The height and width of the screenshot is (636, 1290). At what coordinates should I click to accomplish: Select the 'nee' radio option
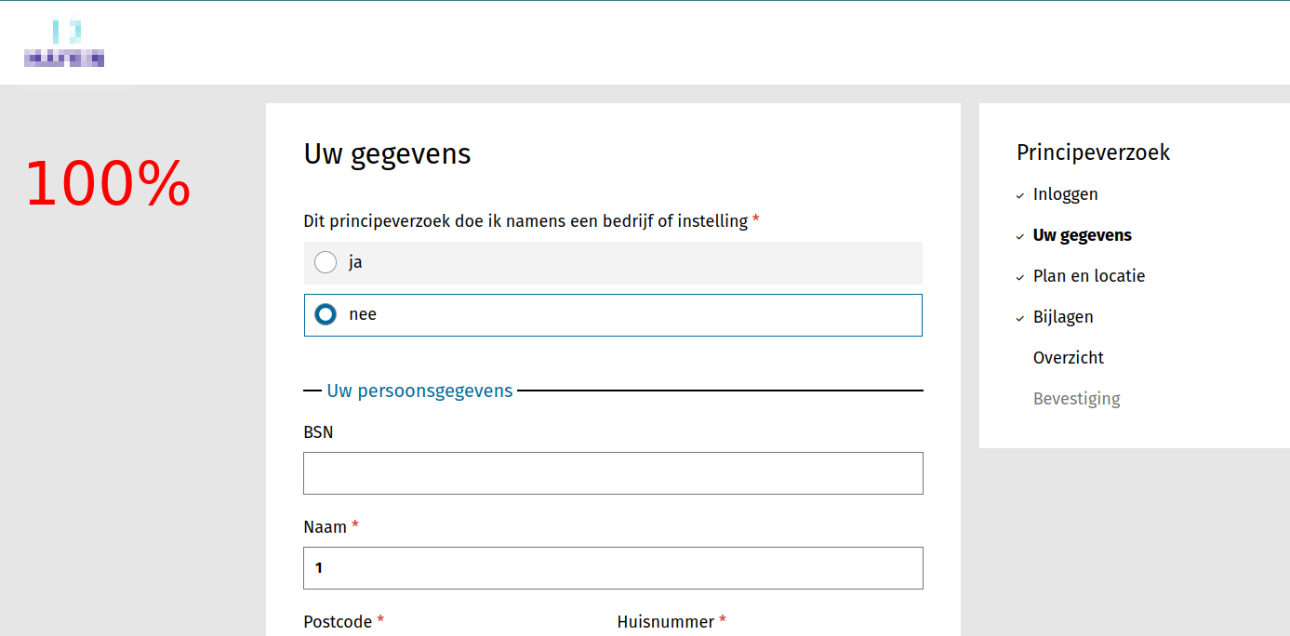pyautogui.click(x=613, y=315)
